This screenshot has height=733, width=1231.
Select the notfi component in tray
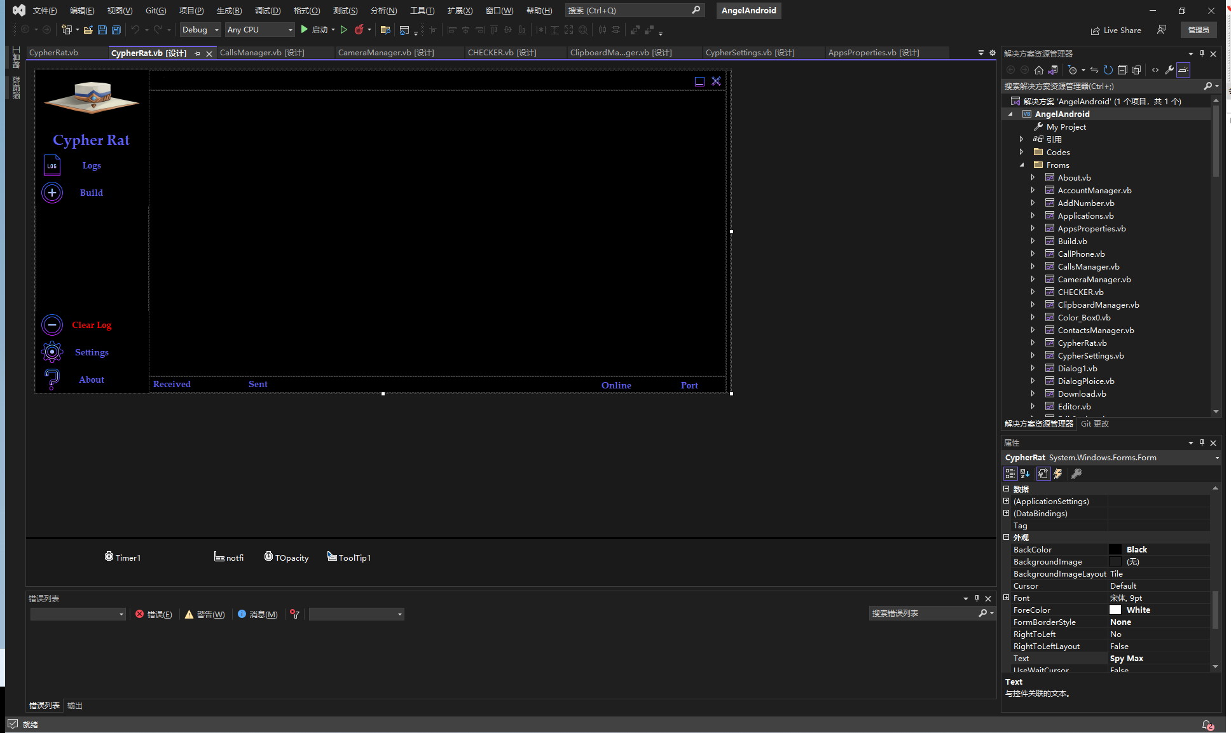pyautogui.click(x=229, y=557)
